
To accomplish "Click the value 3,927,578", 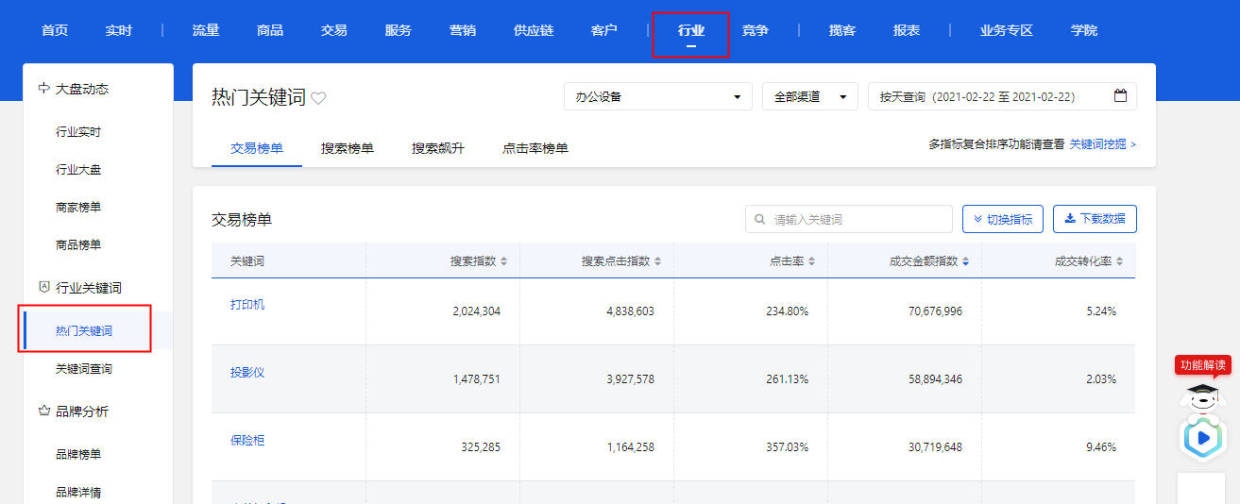I will [x=630, y=378].
